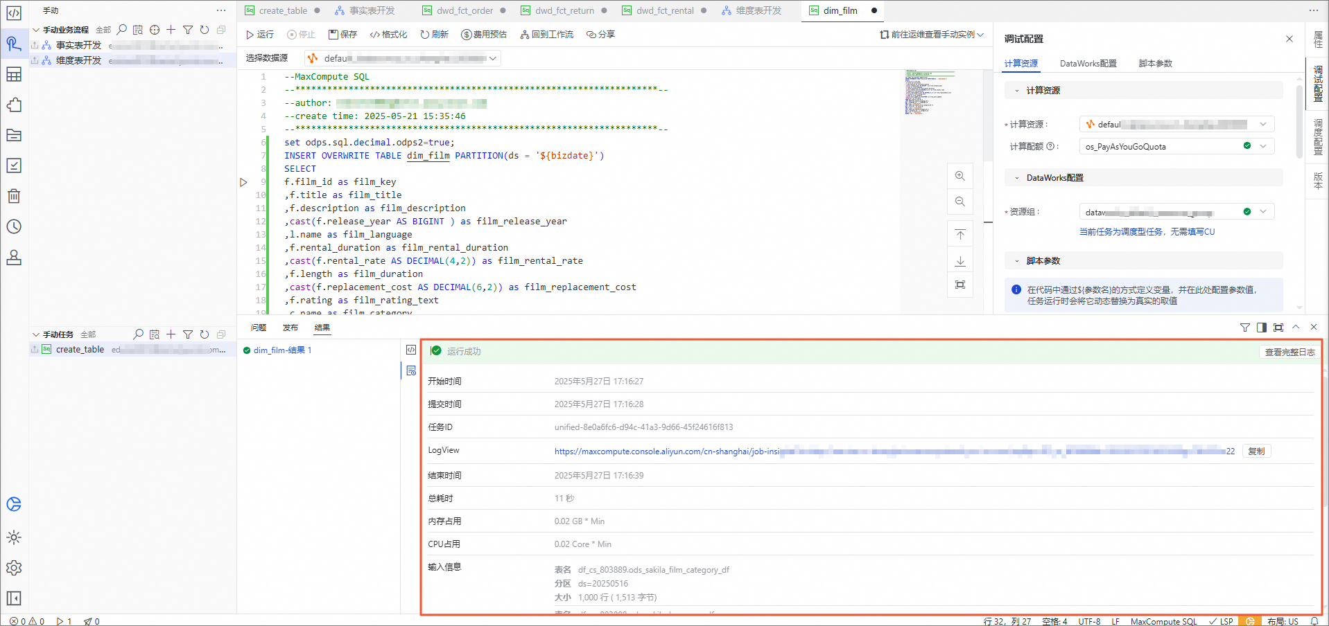Click 查看完整日志 button
1329x626 pixels.
pos(1289,352)
